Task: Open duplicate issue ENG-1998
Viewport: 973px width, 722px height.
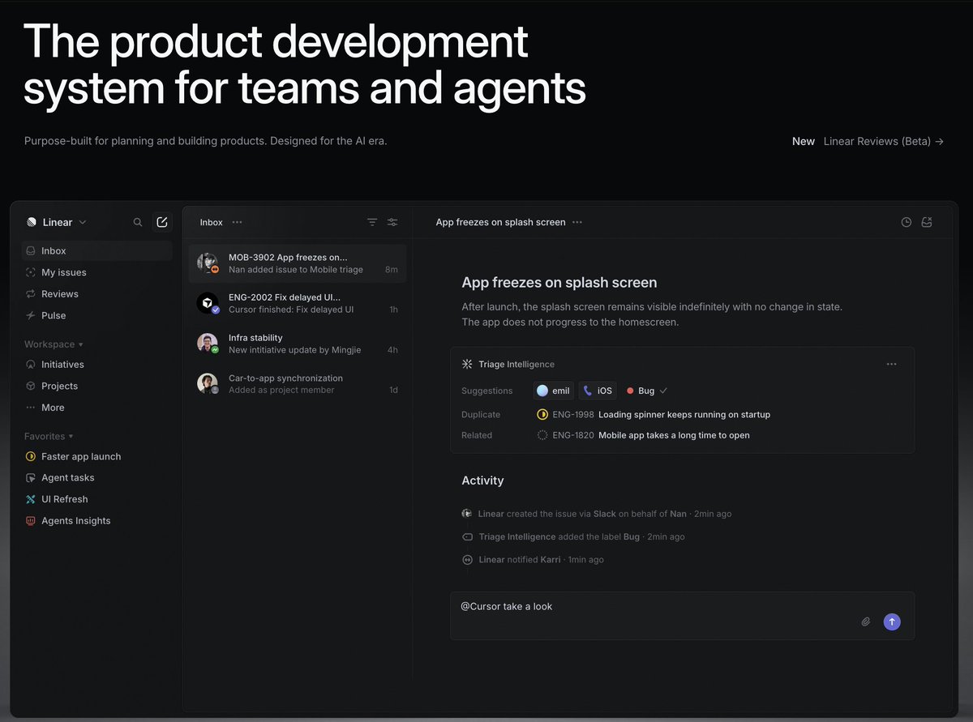Action: (x=654, y=414)
